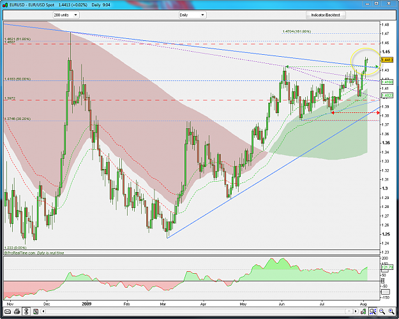Image resolution: width=399 pixels, height=319 pixels.
Task: Minimize the EURUSD chart window
Action: click(367, 4)
